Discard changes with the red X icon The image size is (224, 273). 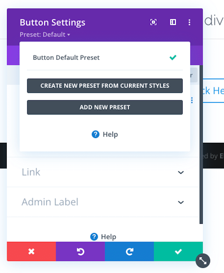click(x=31, y=251)
